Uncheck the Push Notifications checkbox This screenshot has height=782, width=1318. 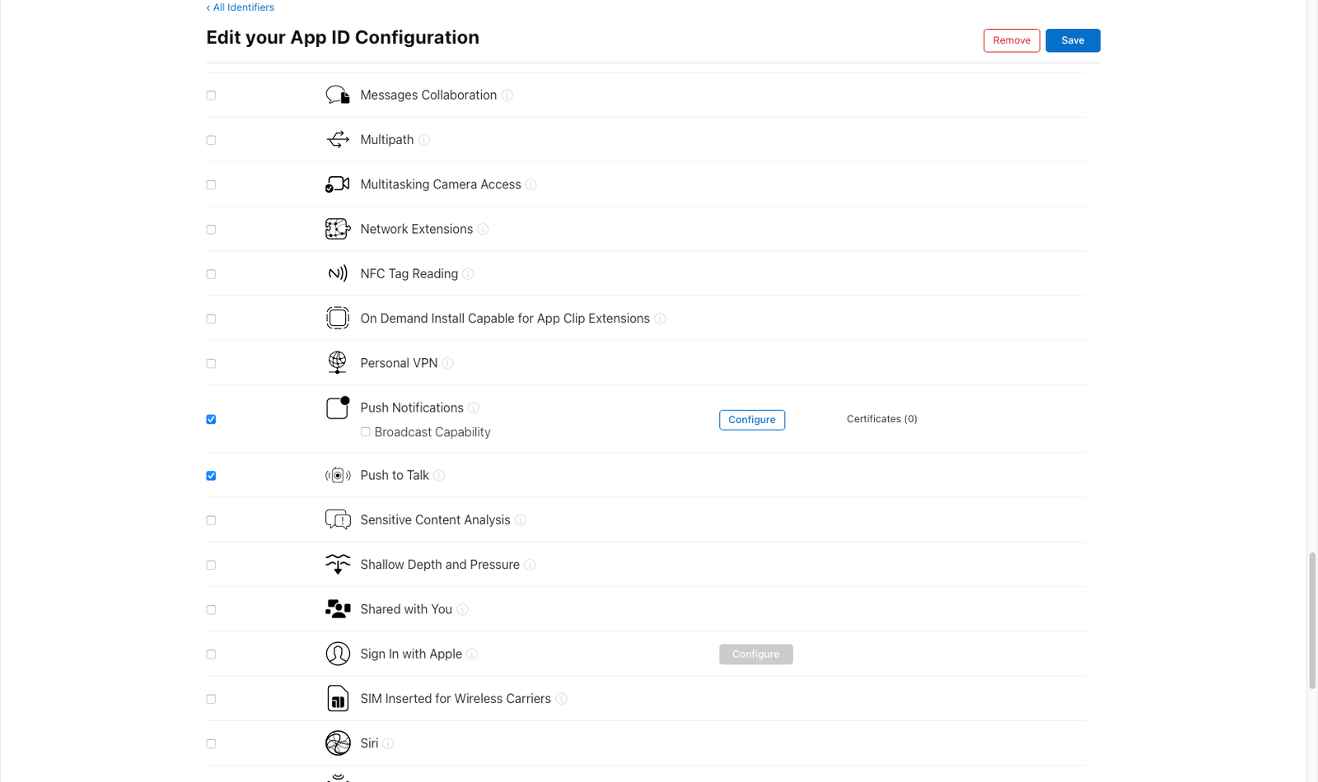[x=211, y=420]
